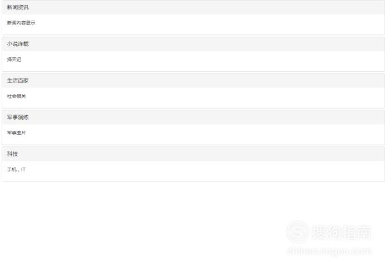Click the word 手机 in the 科技 panel
The image size is (385, 270).
tap(12, 169)
